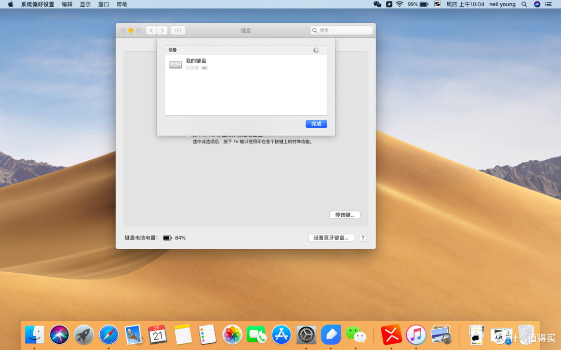Click the 键盘电池电量 label
Image resolution: width=561 pixels, height=350 pixels.
(141, 238)
